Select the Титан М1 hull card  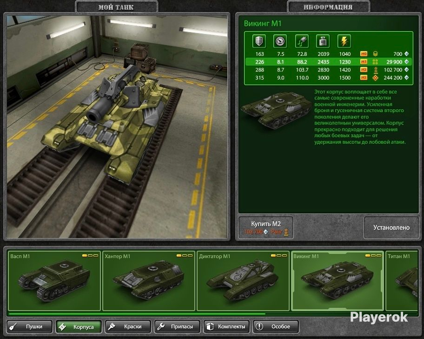coord(402,281)
